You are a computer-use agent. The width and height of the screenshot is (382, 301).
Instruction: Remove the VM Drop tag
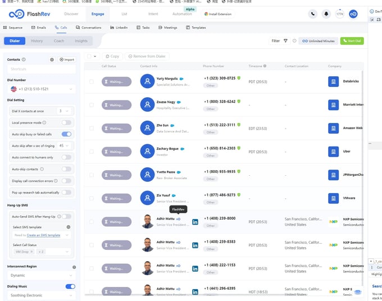(x=31, y=252)
